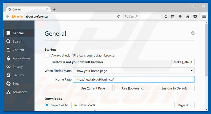Select the Options tab title
The width and height of the screenshot is (211, 114).
(x=17, y=10)
